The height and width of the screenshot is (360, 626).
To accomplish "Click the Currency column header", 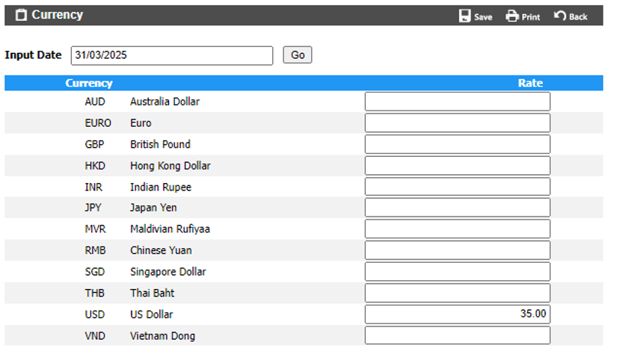I will tap(89, 83).
